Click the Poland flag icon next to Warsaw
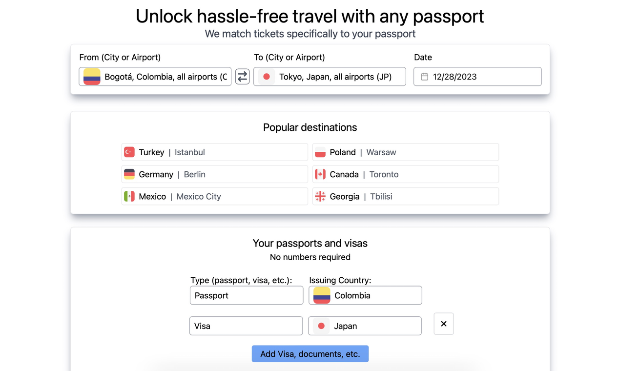This screenshot has width=620, height=371. pos(320,152)
